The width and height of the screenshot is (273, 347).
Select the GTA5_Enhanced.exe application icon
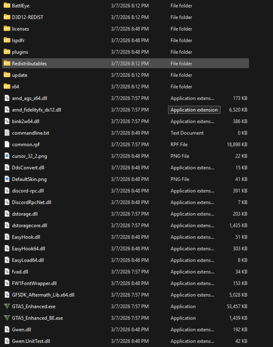tap(7, 306)
